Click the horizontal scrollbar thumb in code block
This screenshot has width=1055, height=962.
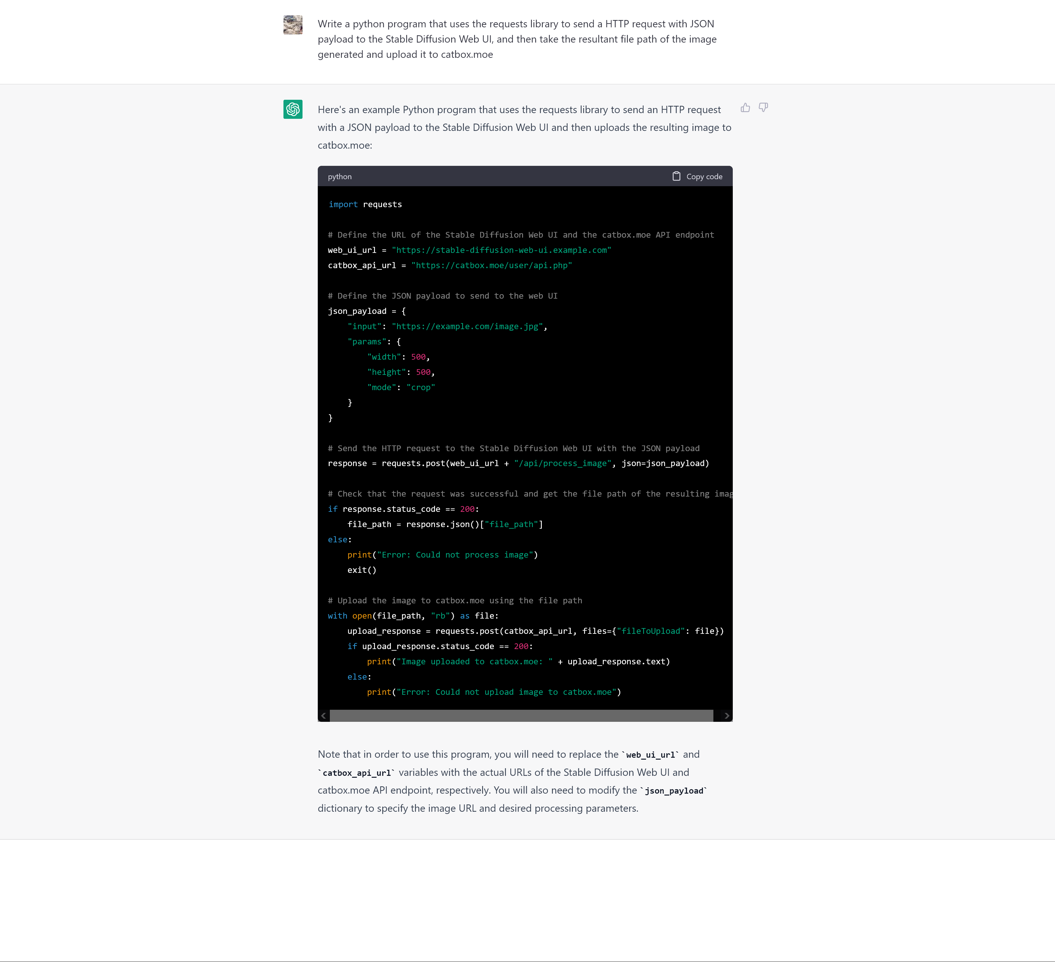tap(521, 715)
